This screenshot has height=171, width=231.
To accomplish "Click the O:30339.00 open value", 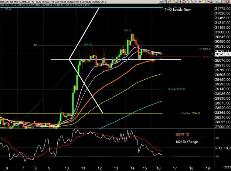I will (x=73, y=2).
